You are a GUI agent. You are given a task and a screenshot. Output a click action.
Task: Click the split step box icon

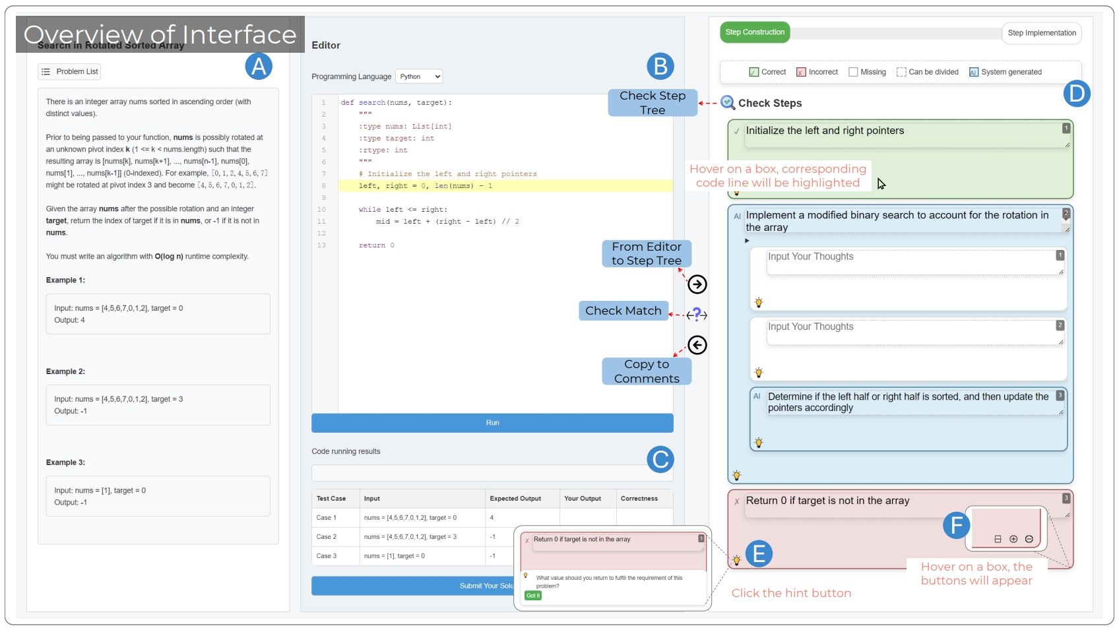click(x=998, y=539)
